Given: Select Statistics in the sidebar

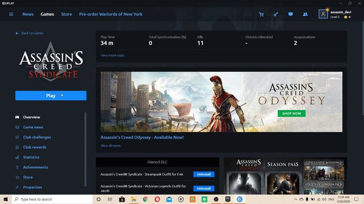Looking at the screenshot, I should coord(31,158).
